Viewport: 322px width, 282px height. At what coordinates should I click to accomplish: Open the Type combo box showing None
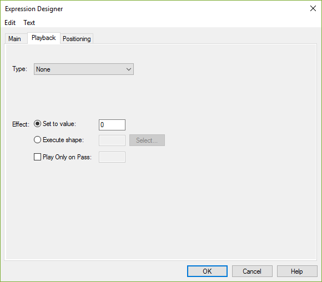[84, 69]
